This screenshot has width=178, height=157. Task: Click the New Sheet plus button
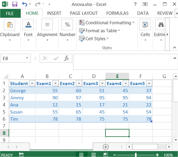[x=106, y=147]
